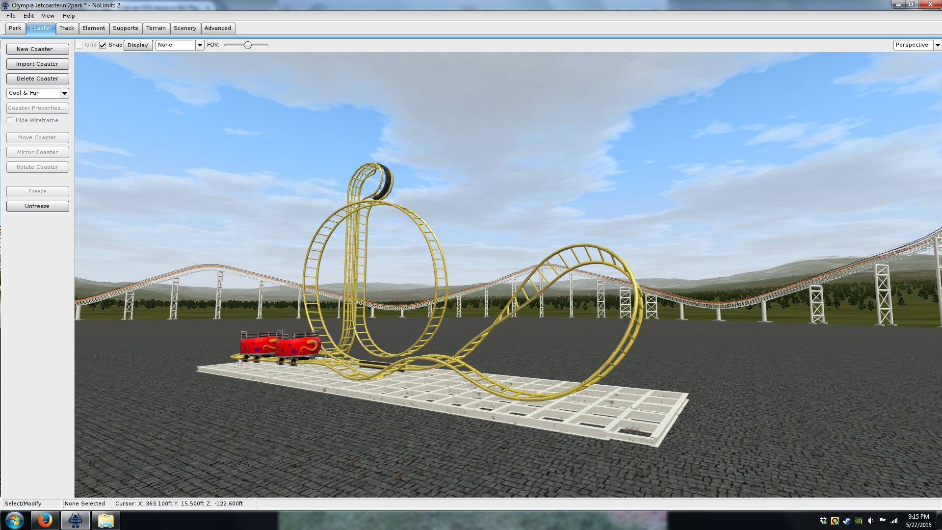Screen dimensions: 942x530
Task: Disable the Snap checkbox
Action: (103, 45)
